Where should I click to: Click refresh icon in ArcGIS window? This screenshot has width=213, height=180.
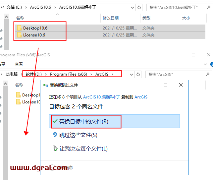(138, 74)
